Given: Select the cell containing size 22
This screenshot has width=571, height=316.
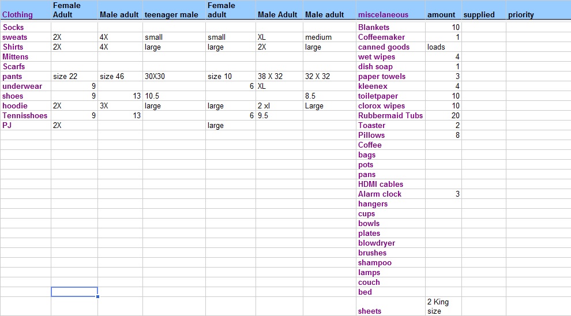Looking at the screenshot, I should tap(65, 76).
